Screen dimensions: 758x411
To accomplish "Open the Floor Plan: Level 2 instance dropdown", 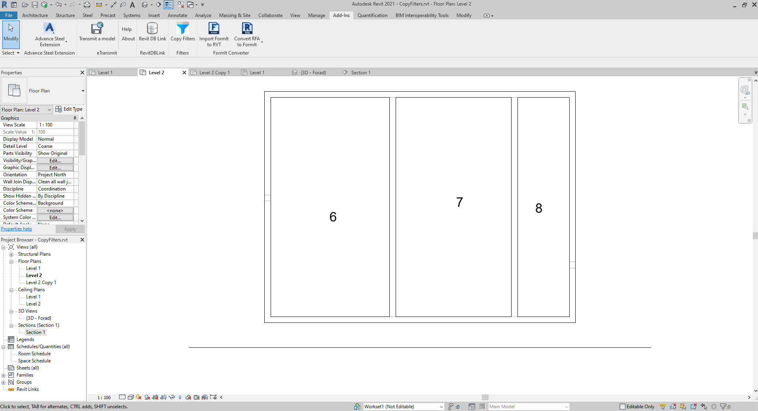I will tap(27, 109).
